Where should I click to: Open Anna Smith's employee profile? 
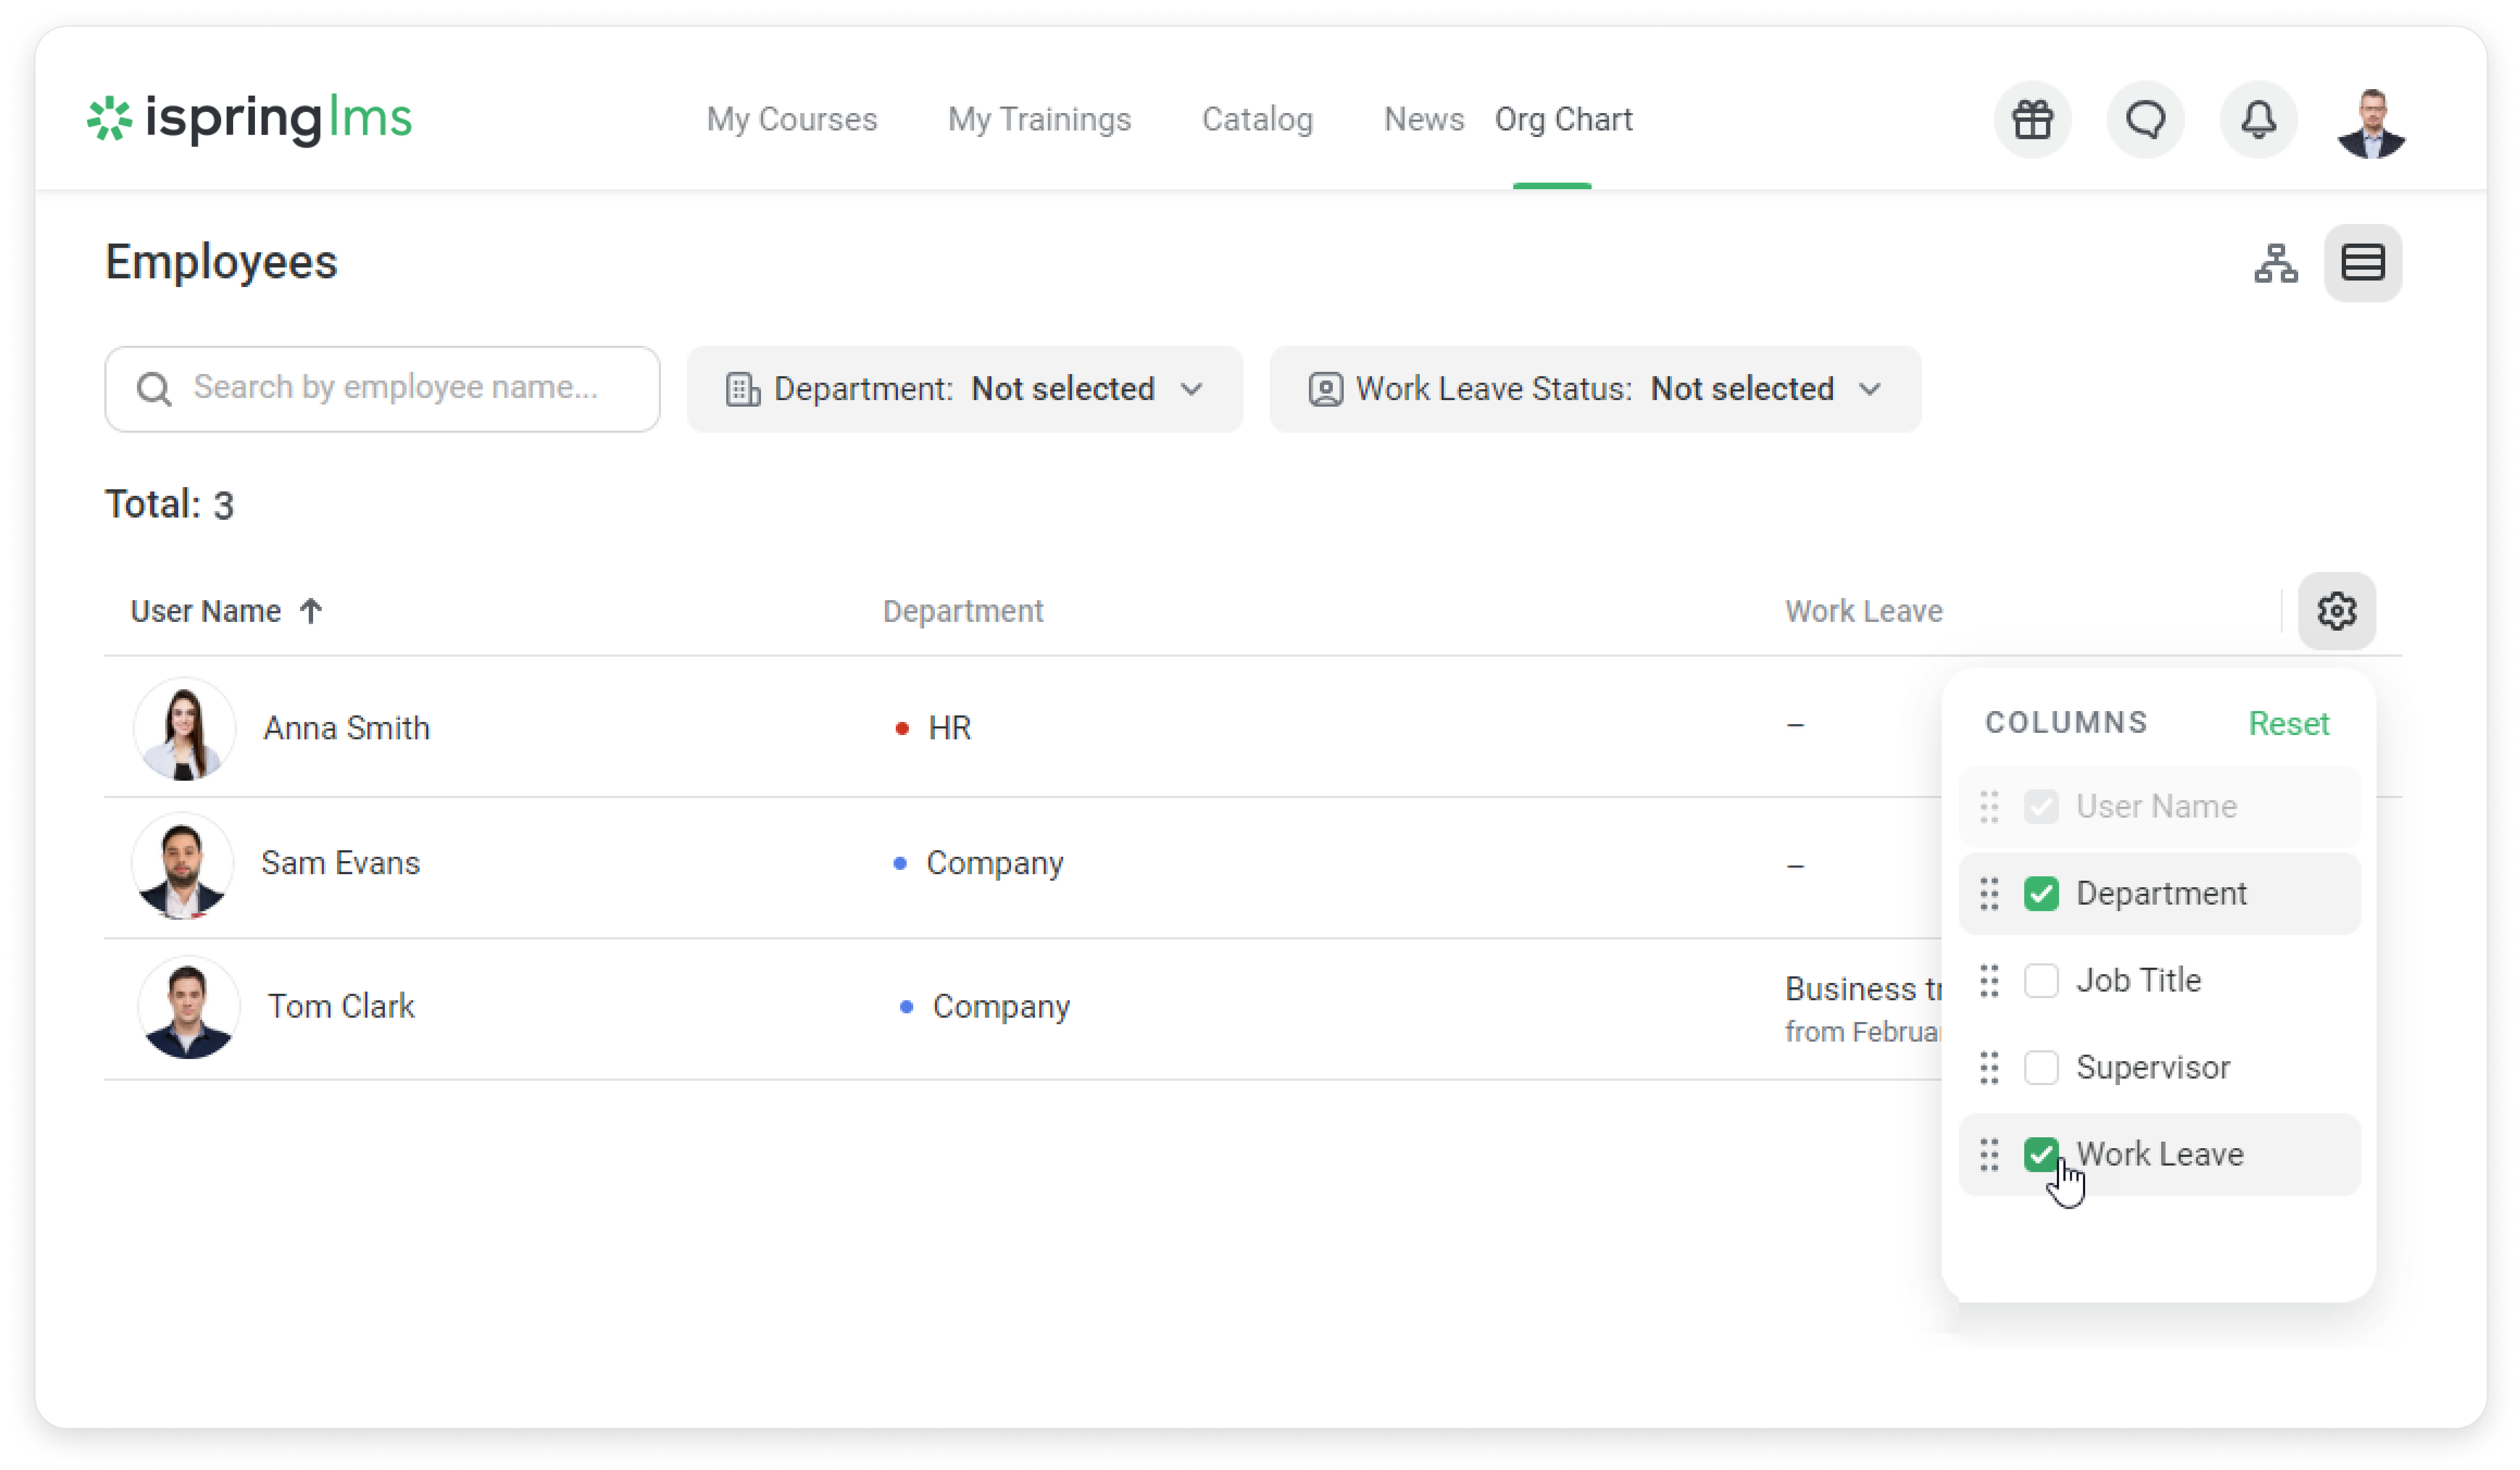click(x=346, y=728)
